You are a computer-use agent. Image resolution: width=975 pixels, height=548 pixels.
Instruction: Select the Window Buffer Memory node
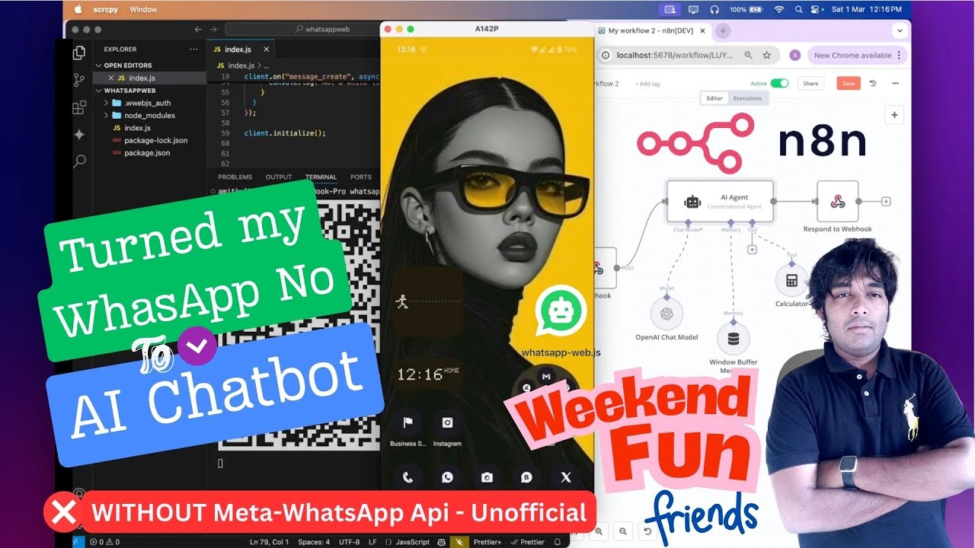pos(734,339)
